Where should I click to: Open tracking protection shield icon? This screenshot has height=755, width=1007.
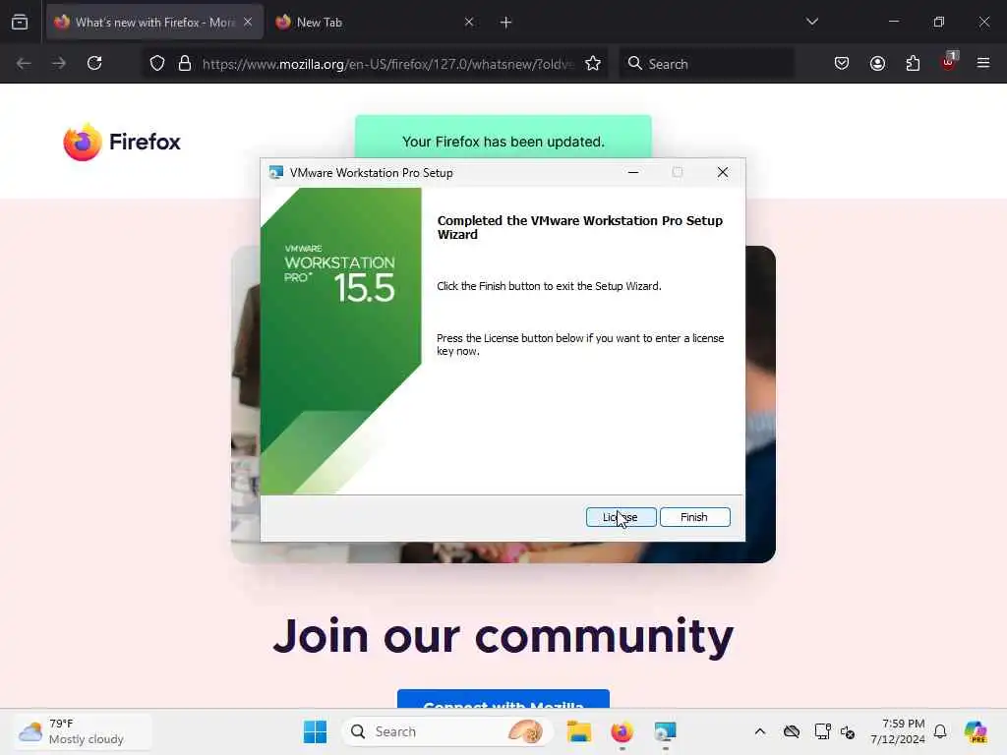click(157, 64)
